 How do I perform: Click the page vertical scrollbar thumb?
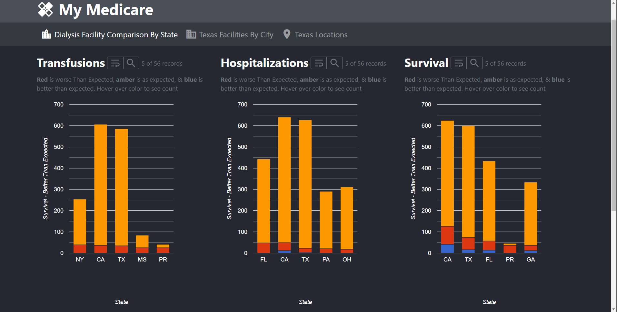tap(614, 115)
